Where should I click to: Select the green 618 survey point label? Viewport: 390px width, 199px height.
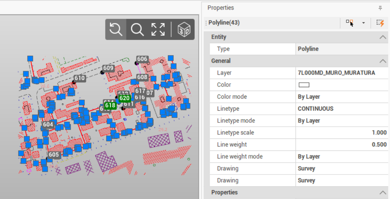pyautogui.click(x=110, y=105)
